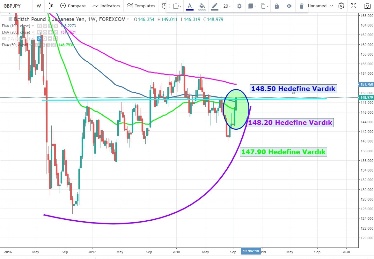Click the W weekly interval button
Screen dimensions: 374x259
[39, 6]
